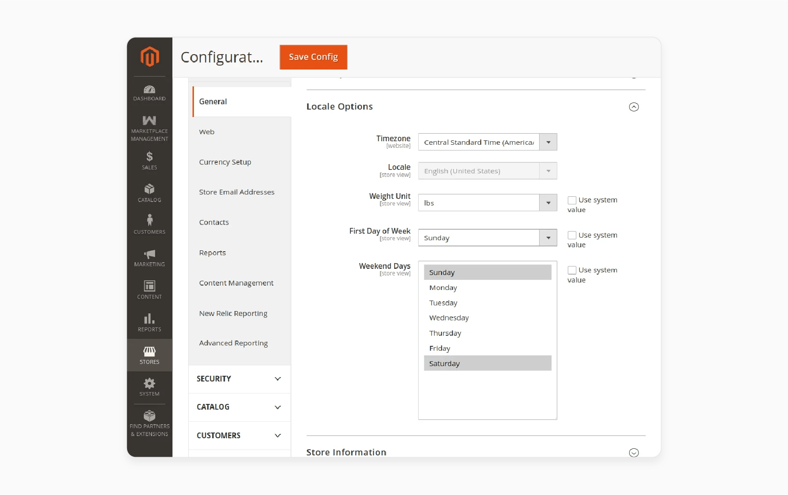
Task: Check Use system value for First Day of Week
Action: tap(572, 235)
